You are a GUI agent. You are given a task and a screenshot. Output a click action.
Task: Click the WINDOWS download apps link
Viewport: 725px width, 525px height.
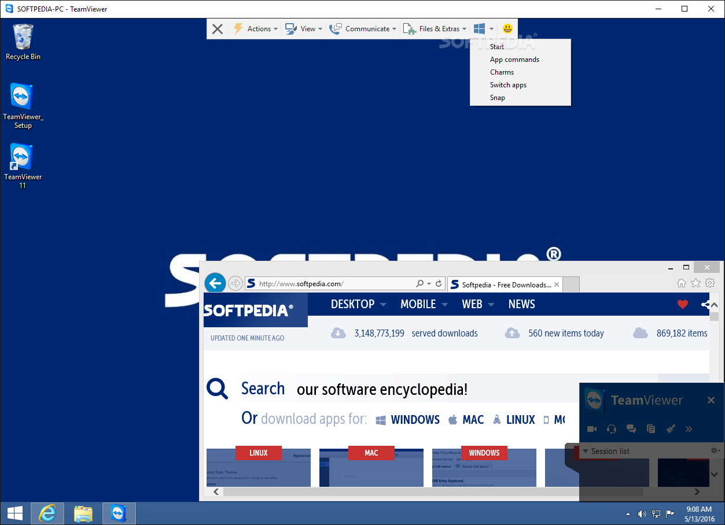tap(408, 420)
